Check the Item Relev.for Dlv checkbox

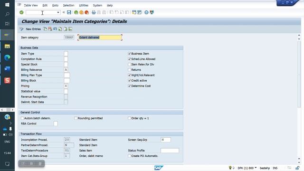pos(129,65)
